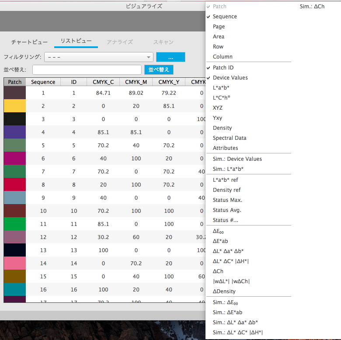Click CMYK_M value 89.02 in row 1

coord(136,93)
